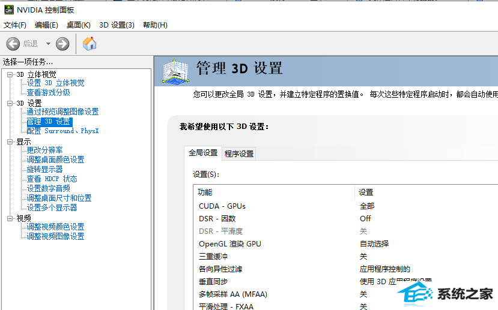The image size is (498, 310).
Task: Click the 自动选择 value for OpenGL
Action: click(374, 244)
